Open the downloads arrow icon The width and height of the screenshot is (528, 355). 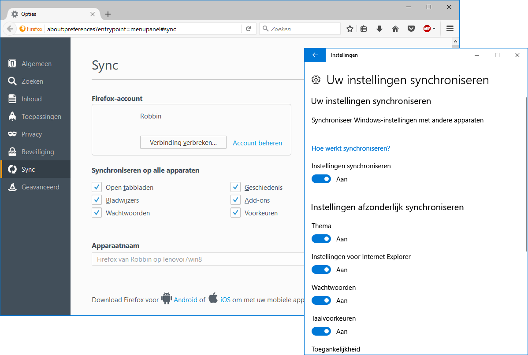(379, 29)
